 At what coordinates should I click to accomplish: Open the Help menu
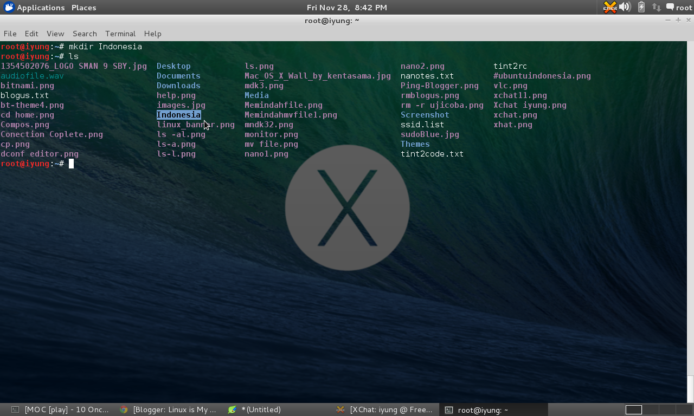[152, 34]
